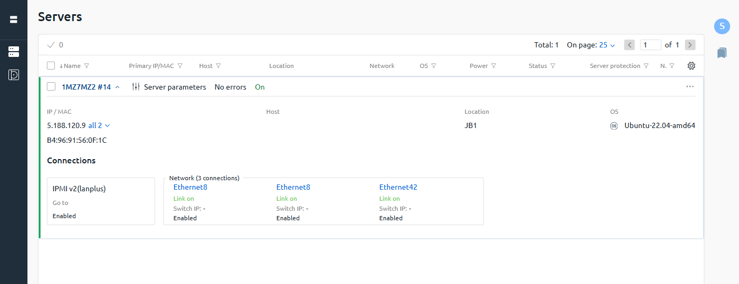
Task: Filter by the OS column funnel icon
Action: pyautogui.click(x=433, y=66)
